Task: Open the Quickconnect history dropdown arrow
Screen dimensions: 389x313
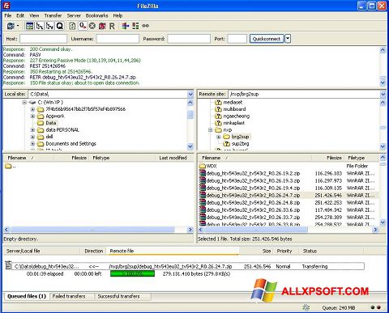Action: click(x=288, y=39)
